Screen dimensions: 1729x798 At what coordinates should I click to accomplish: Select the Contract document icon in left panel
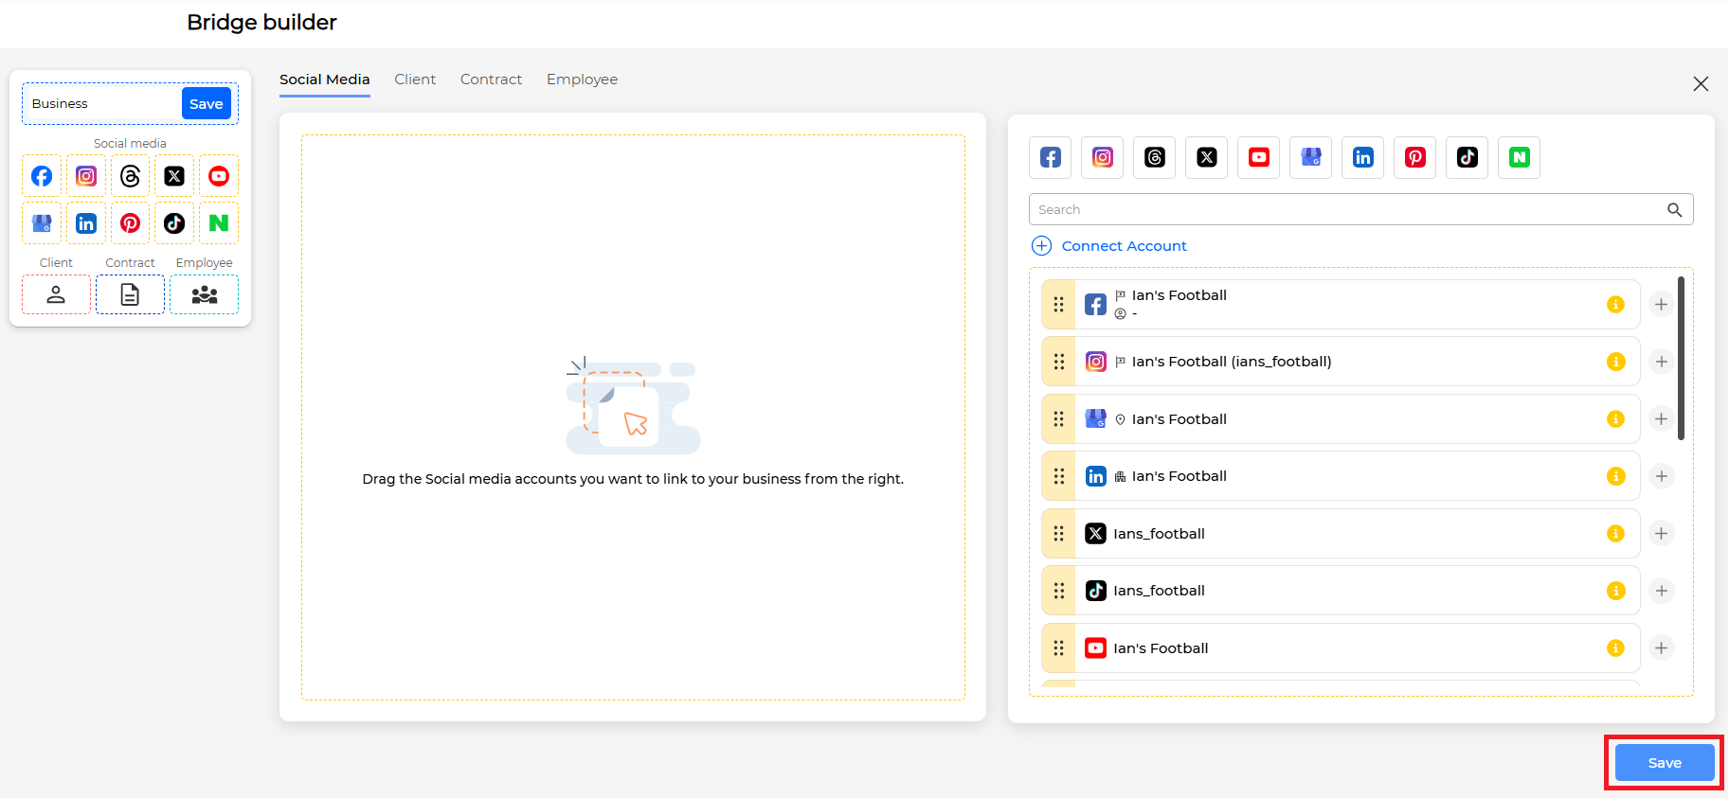pos(130,294)
